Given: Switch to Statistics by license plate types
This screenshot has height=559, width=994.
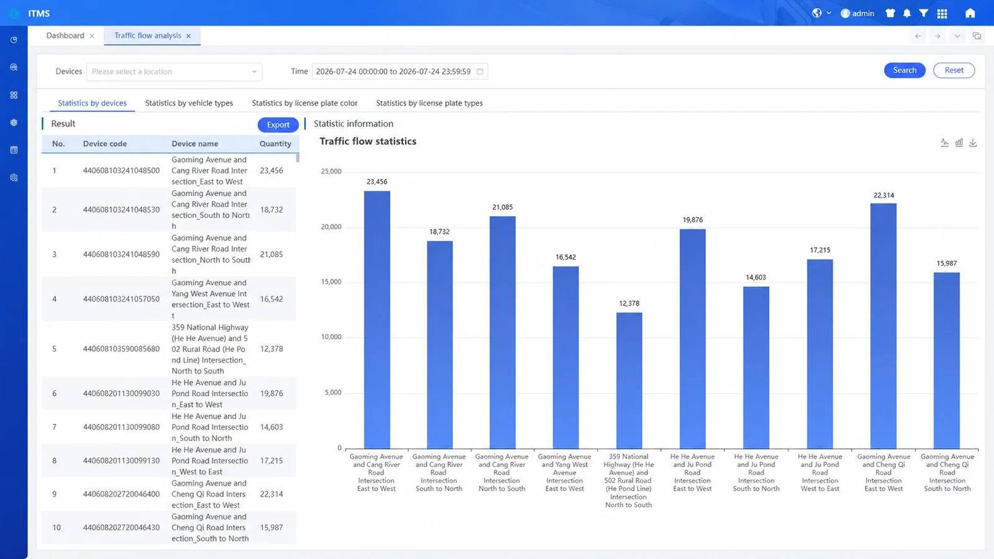Looking at the screenshot, I should coord(429,103).
